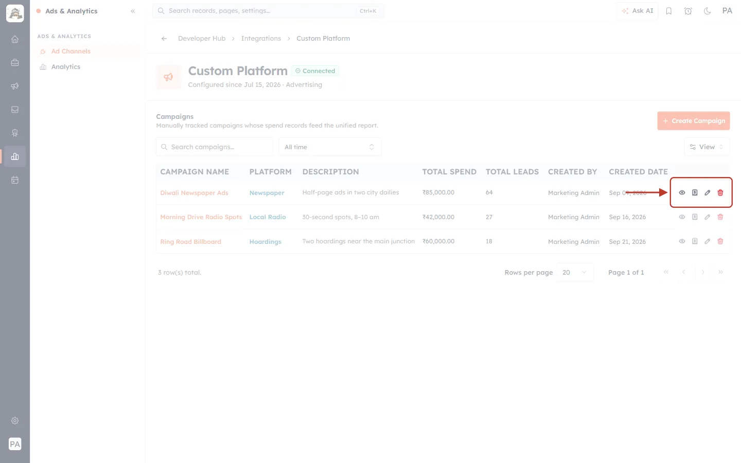Go to the home icon in the sidebar
This screenshot has height=463, width=741.
click(x=15, y=39)
